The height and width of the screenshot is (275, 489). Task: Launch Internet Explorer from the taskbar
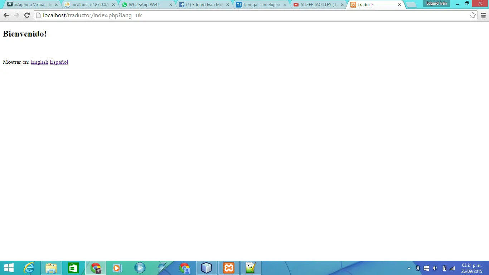pos(29,268)
